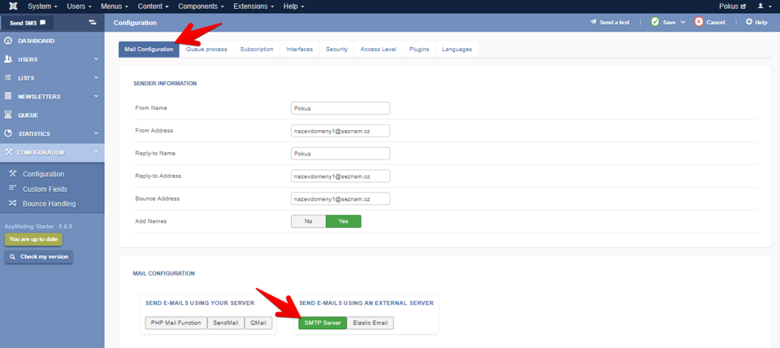Open the Menus menu

tap(115, 7)
